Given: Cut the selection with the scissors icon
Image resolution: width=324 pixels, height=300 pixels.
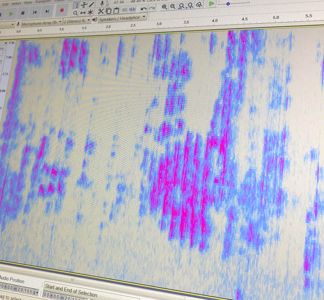Looking at the screenshot, I should click(x=100, y=12).
